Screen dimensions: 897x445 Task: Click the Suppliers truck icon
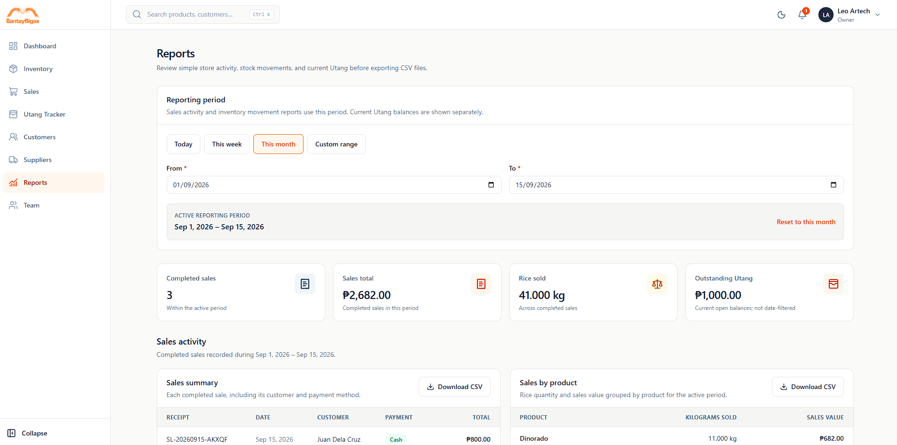pos(13,160)
